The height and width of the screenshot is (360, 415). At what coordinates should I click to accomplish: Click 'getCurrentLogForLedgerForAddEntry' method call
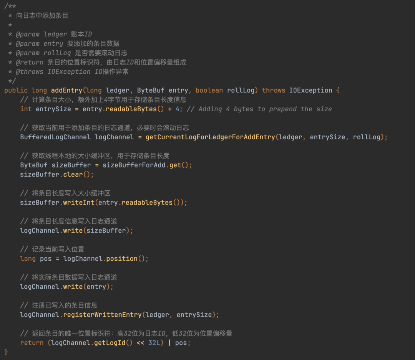coord(210,137)
